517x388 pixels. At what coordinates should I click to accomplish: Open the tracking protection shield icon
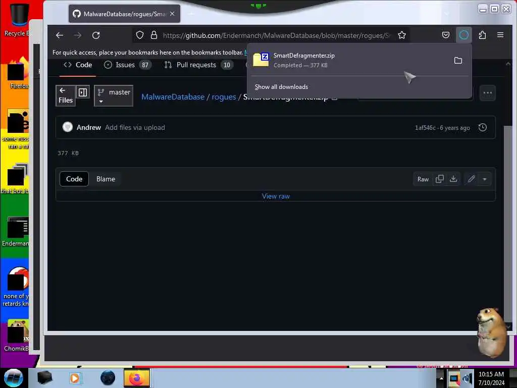tap(140, 35)
